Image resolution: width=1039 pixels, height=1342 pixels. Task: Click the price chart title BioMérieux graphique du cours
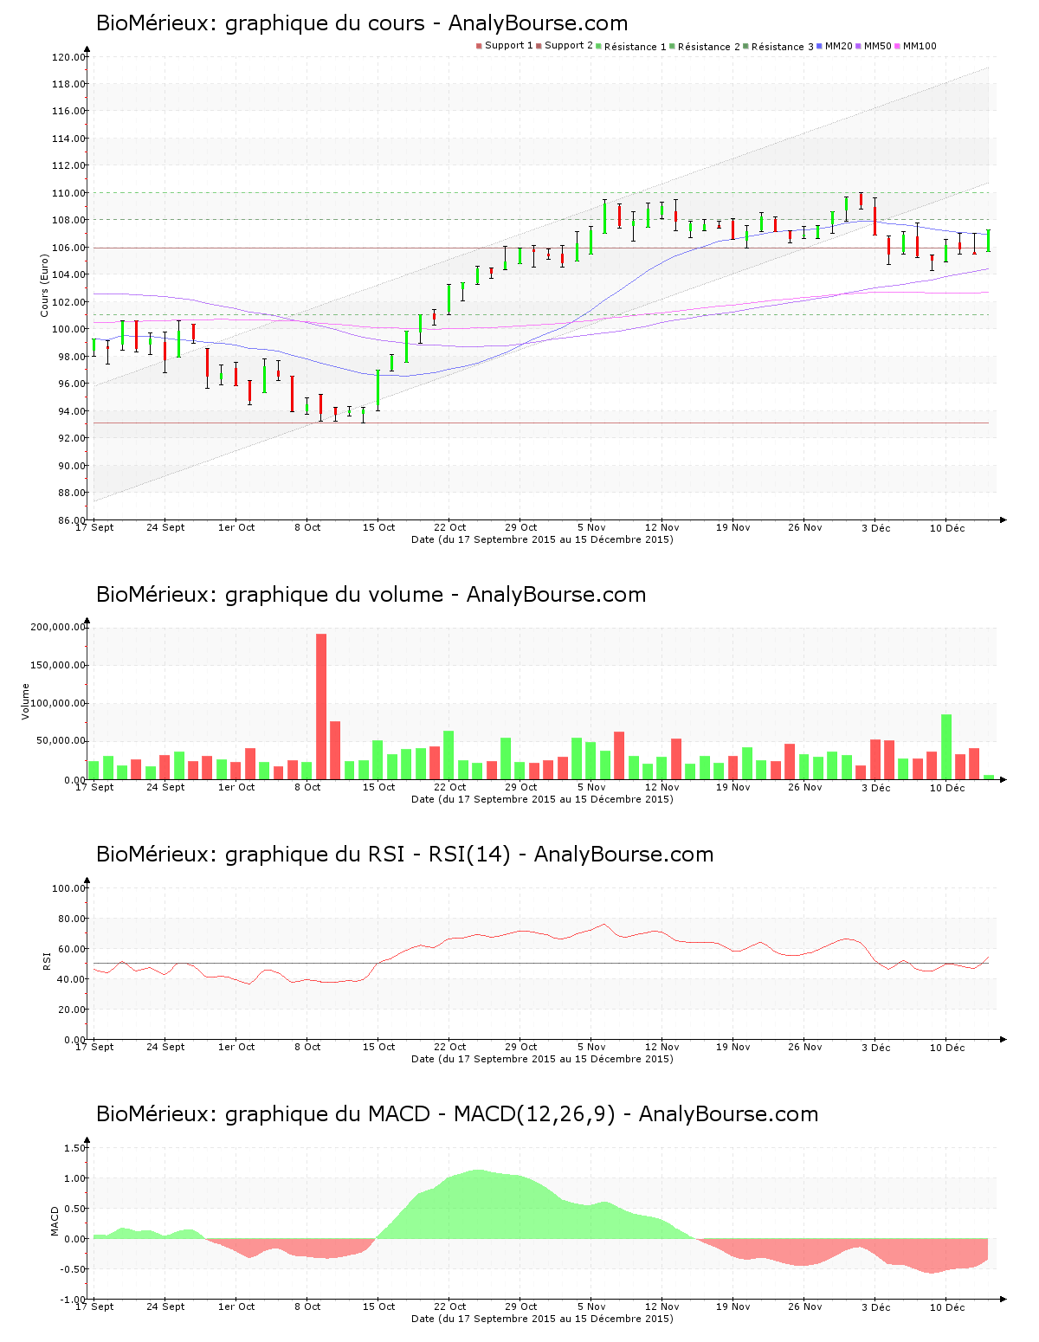tap(362, 23)
